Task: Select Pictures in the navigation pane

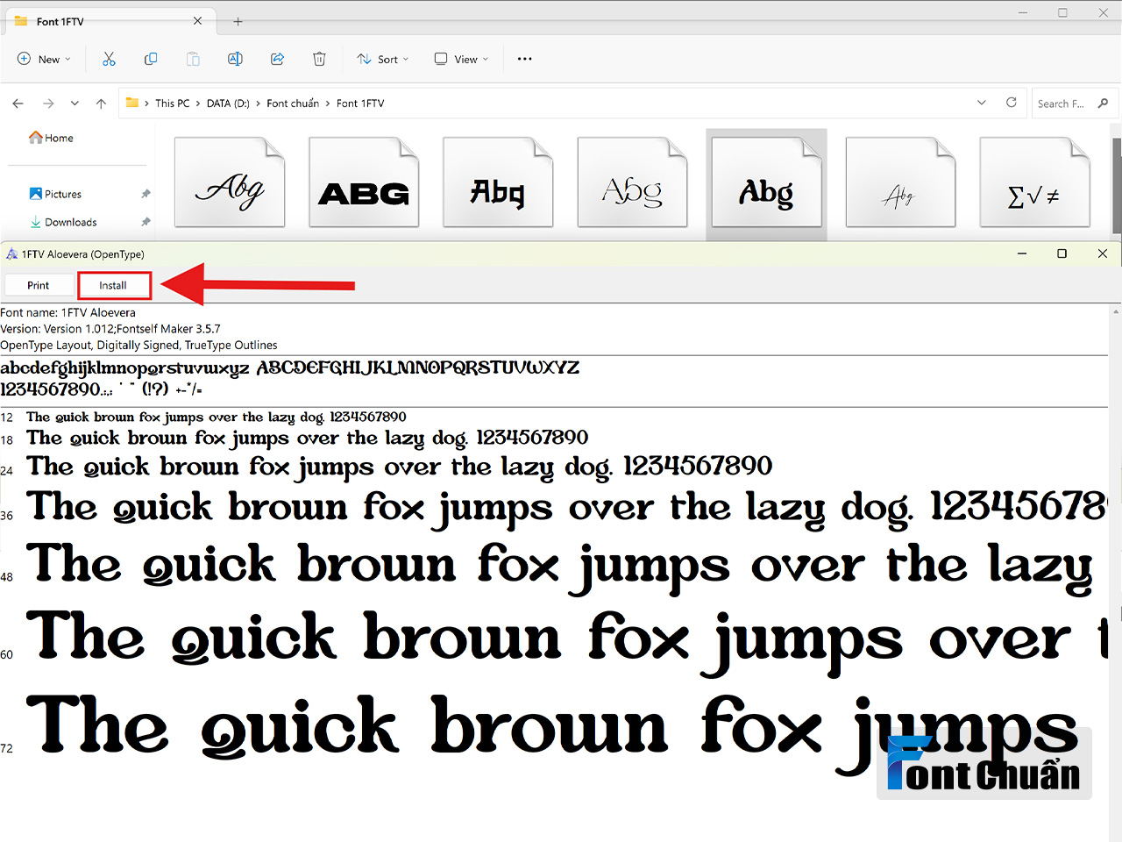Action: pos(63,194)
